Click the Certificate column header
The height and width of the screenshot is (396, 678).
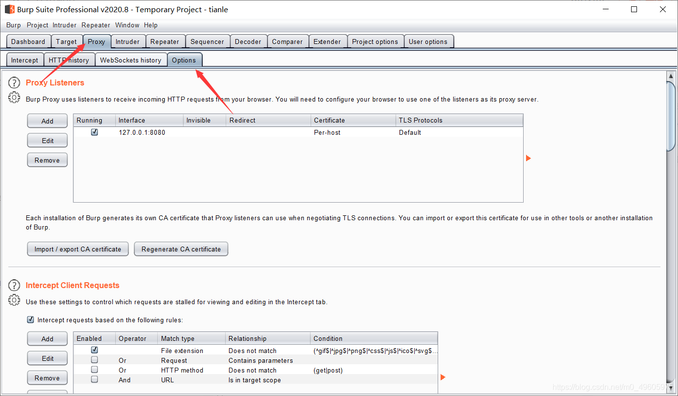point(353,120)
